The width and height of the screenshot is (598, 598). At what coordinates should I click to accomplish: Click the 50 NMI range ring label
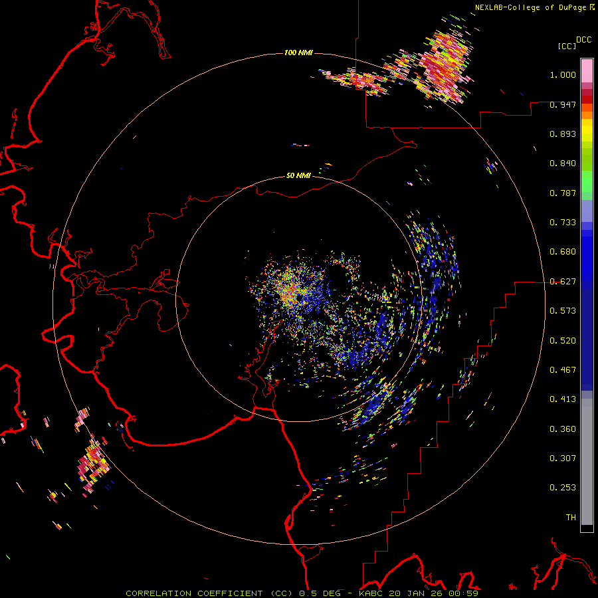click(x=298, y=175)
